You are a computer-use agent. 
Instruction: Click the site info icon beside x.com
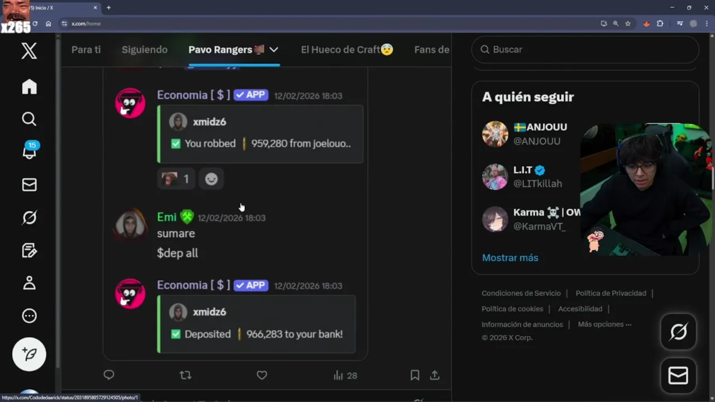point(64,23)
